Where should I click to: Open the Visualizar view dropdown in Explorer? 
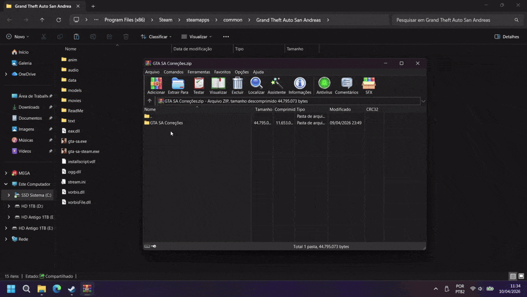tap(197, 36)
